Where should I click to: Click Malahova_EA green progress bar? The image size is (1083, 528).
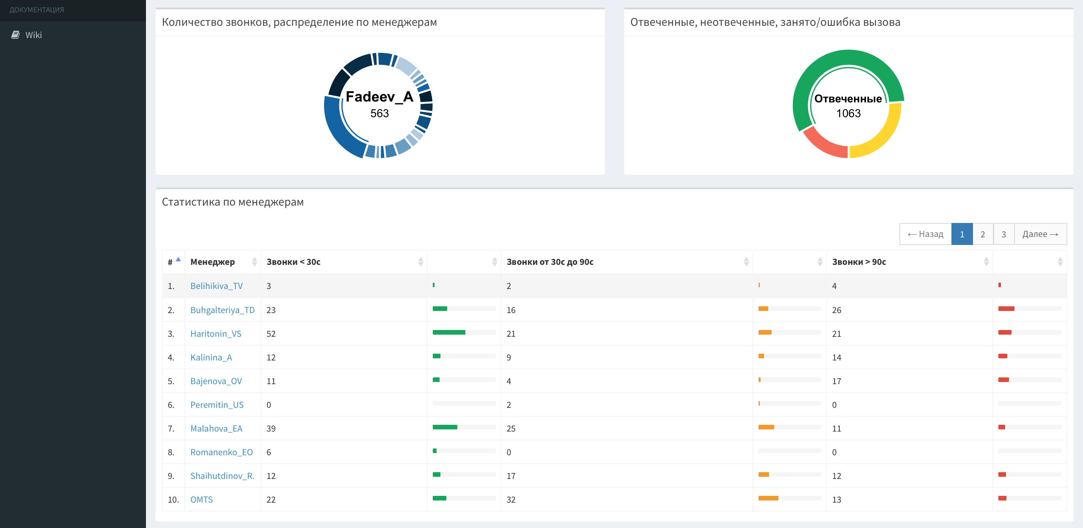pyautogui.click(x=445, y=427)
